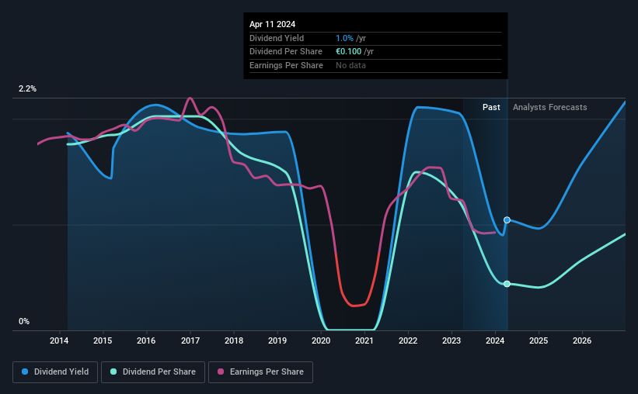Screen dimensions: 638x394
Task: Click the 2021 x-axis label
Action: tap(364, 340)
